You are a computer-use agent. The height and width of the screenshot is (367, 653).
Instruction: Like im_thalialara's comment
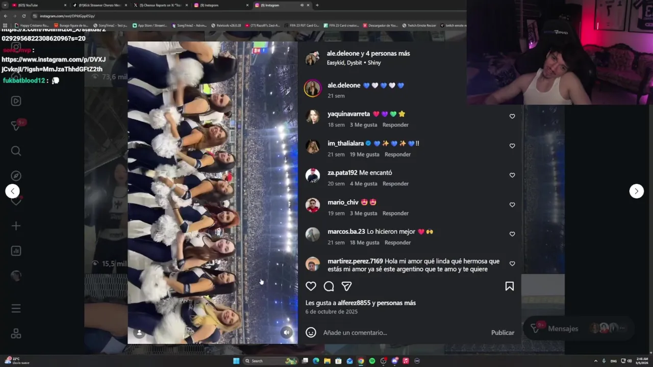tap(512, 146)
